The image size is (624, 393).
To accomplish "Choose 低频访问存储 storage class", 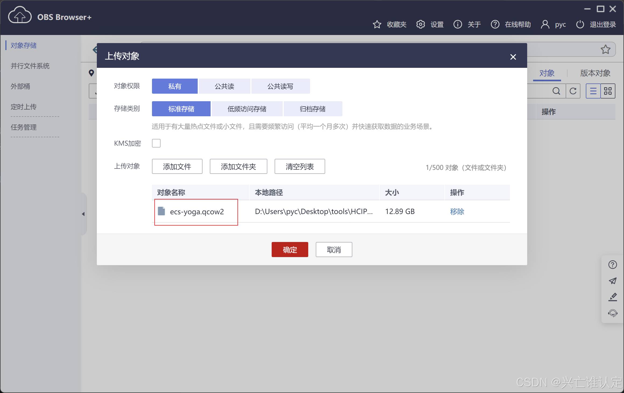I will 247,109.
